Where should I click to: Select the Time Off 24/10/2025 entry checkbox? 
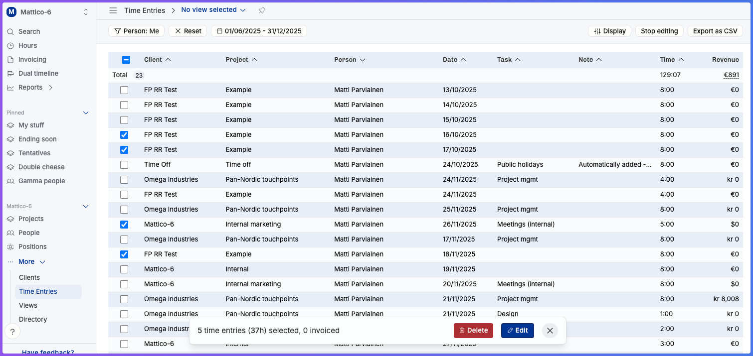pyautogui.click(x=124, y=165)
